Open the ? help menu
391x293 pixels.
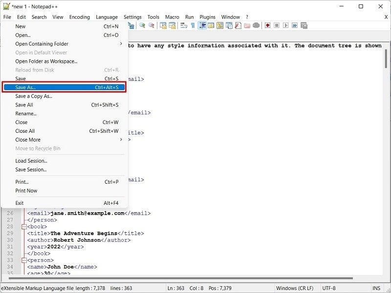247,17
